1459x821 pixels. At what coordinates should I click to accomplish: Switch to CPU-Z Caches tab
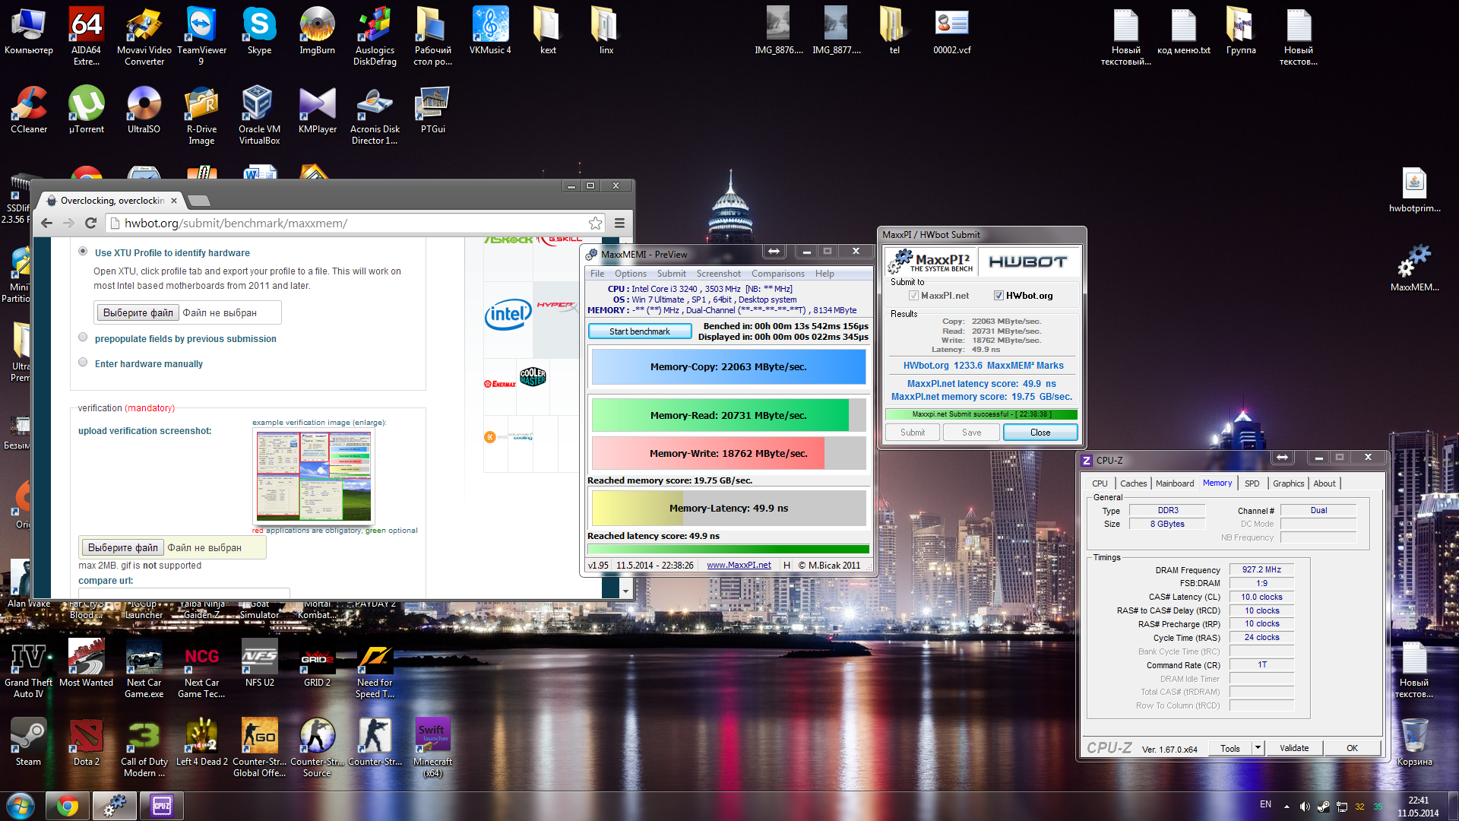pos(1133,483)
